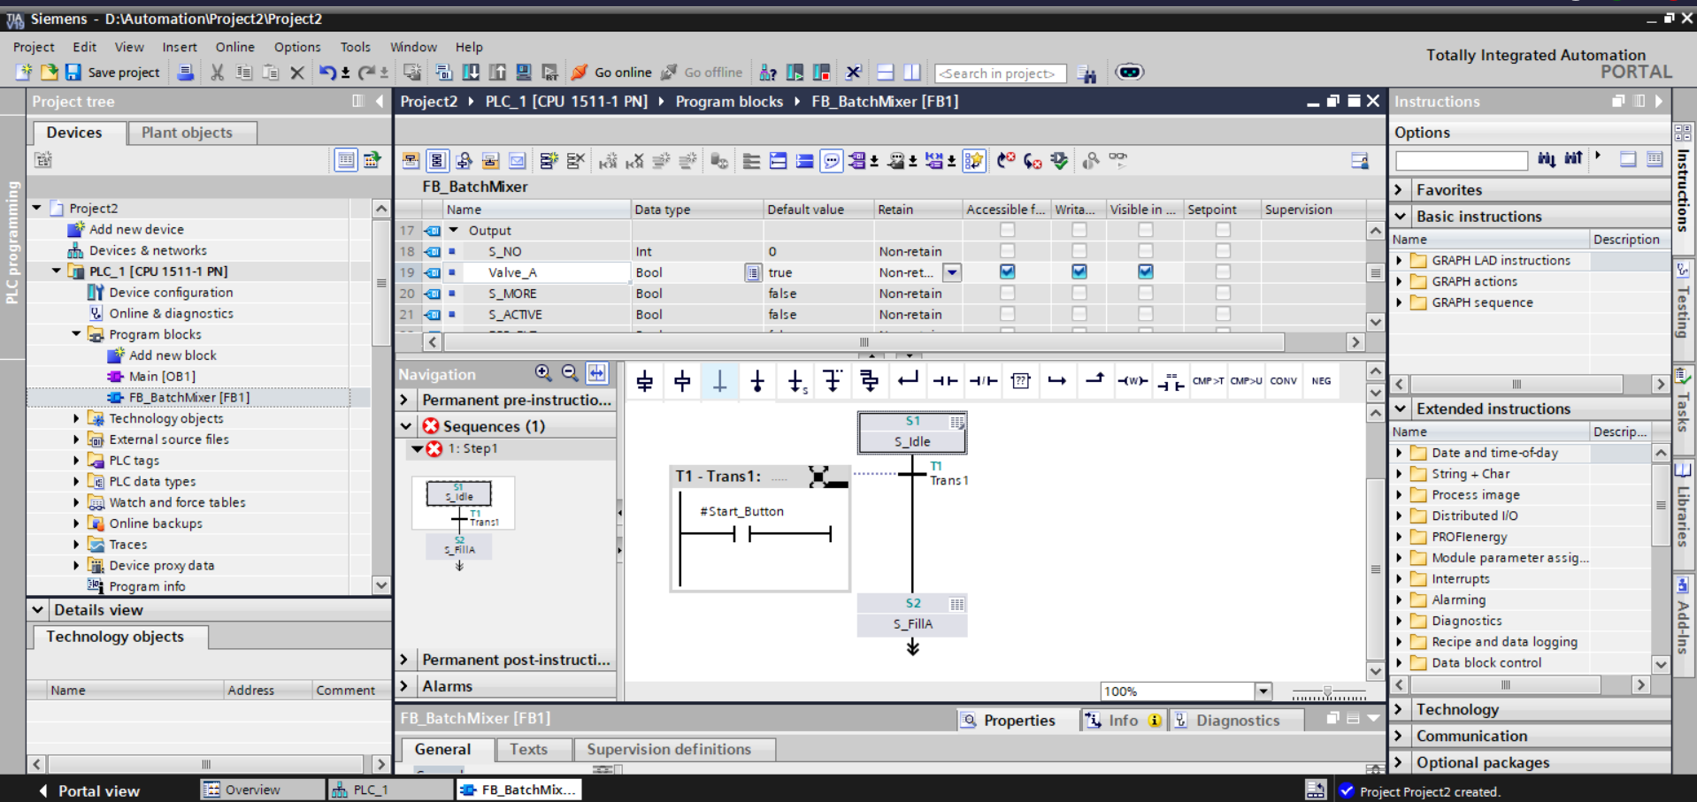Open Retain dropdown for Valve_A
This screenshot has width=1697, height=802.
pos(952,272)
